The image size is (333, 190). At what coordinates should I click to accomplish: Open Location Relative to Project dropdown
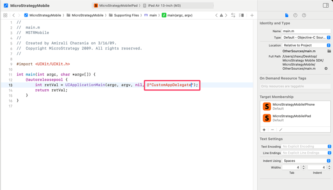pyautogui.click(x=306, y=45)
